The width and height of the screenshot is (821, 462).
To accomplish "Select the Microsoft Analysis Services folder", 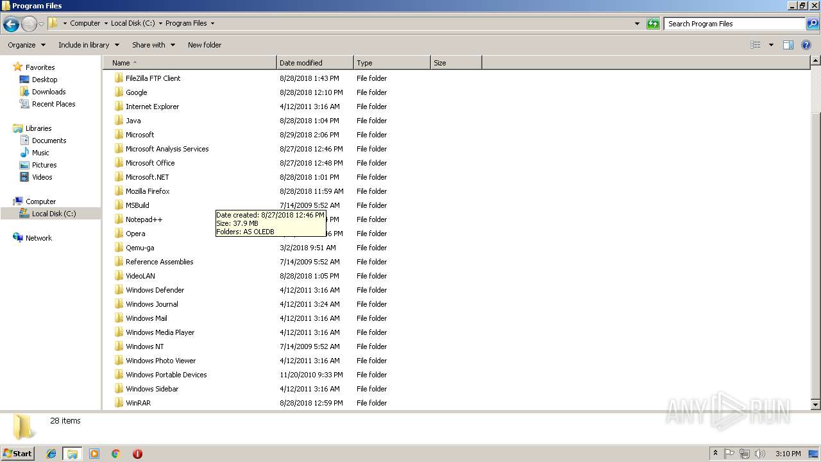I will coord(167,149).
